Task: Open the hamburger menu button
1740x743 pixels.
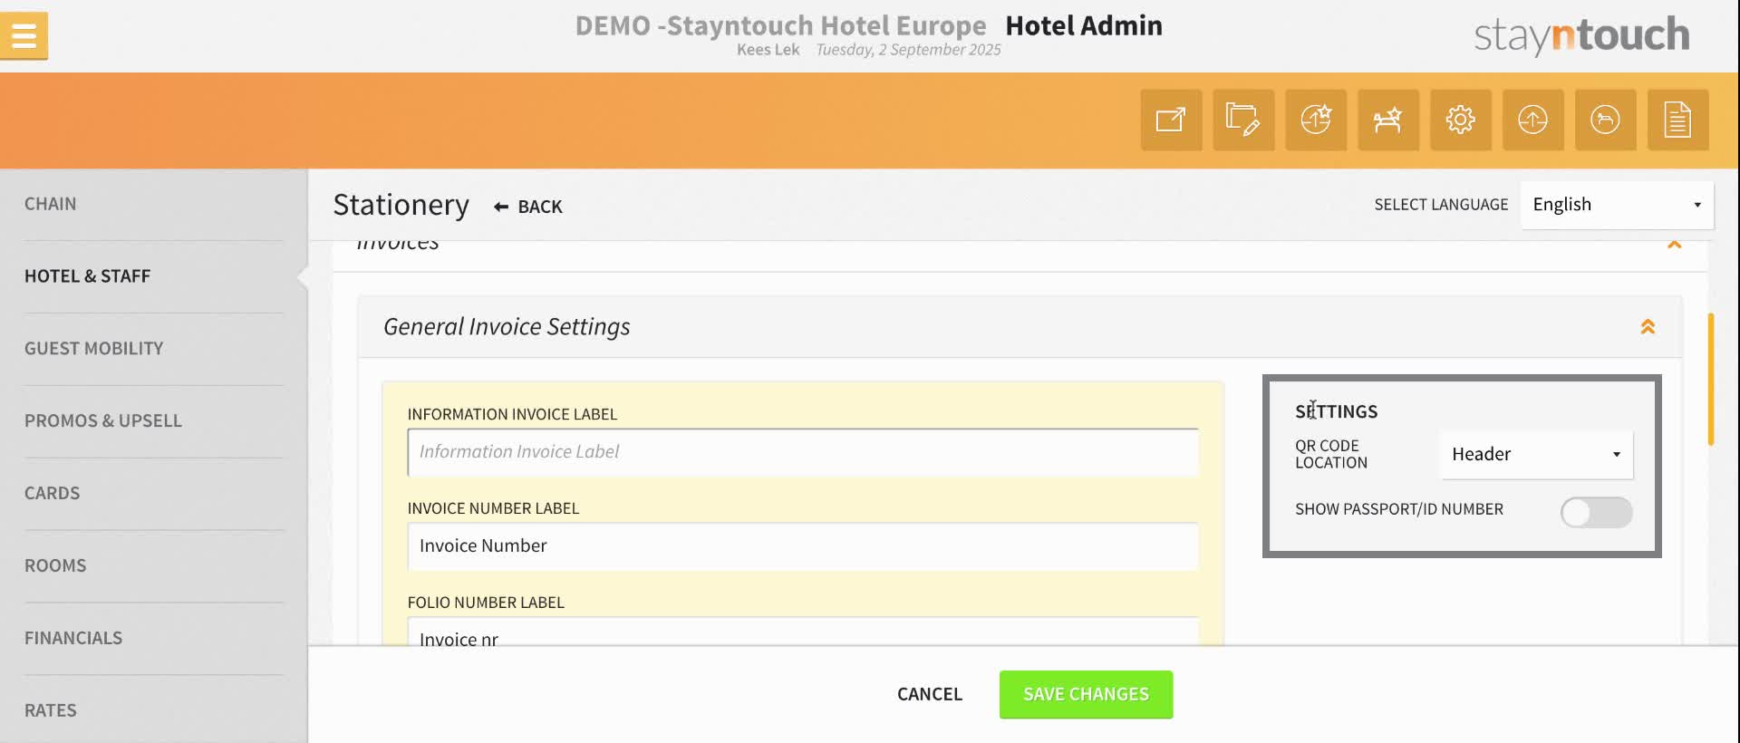Action: [x=24, y=36]
